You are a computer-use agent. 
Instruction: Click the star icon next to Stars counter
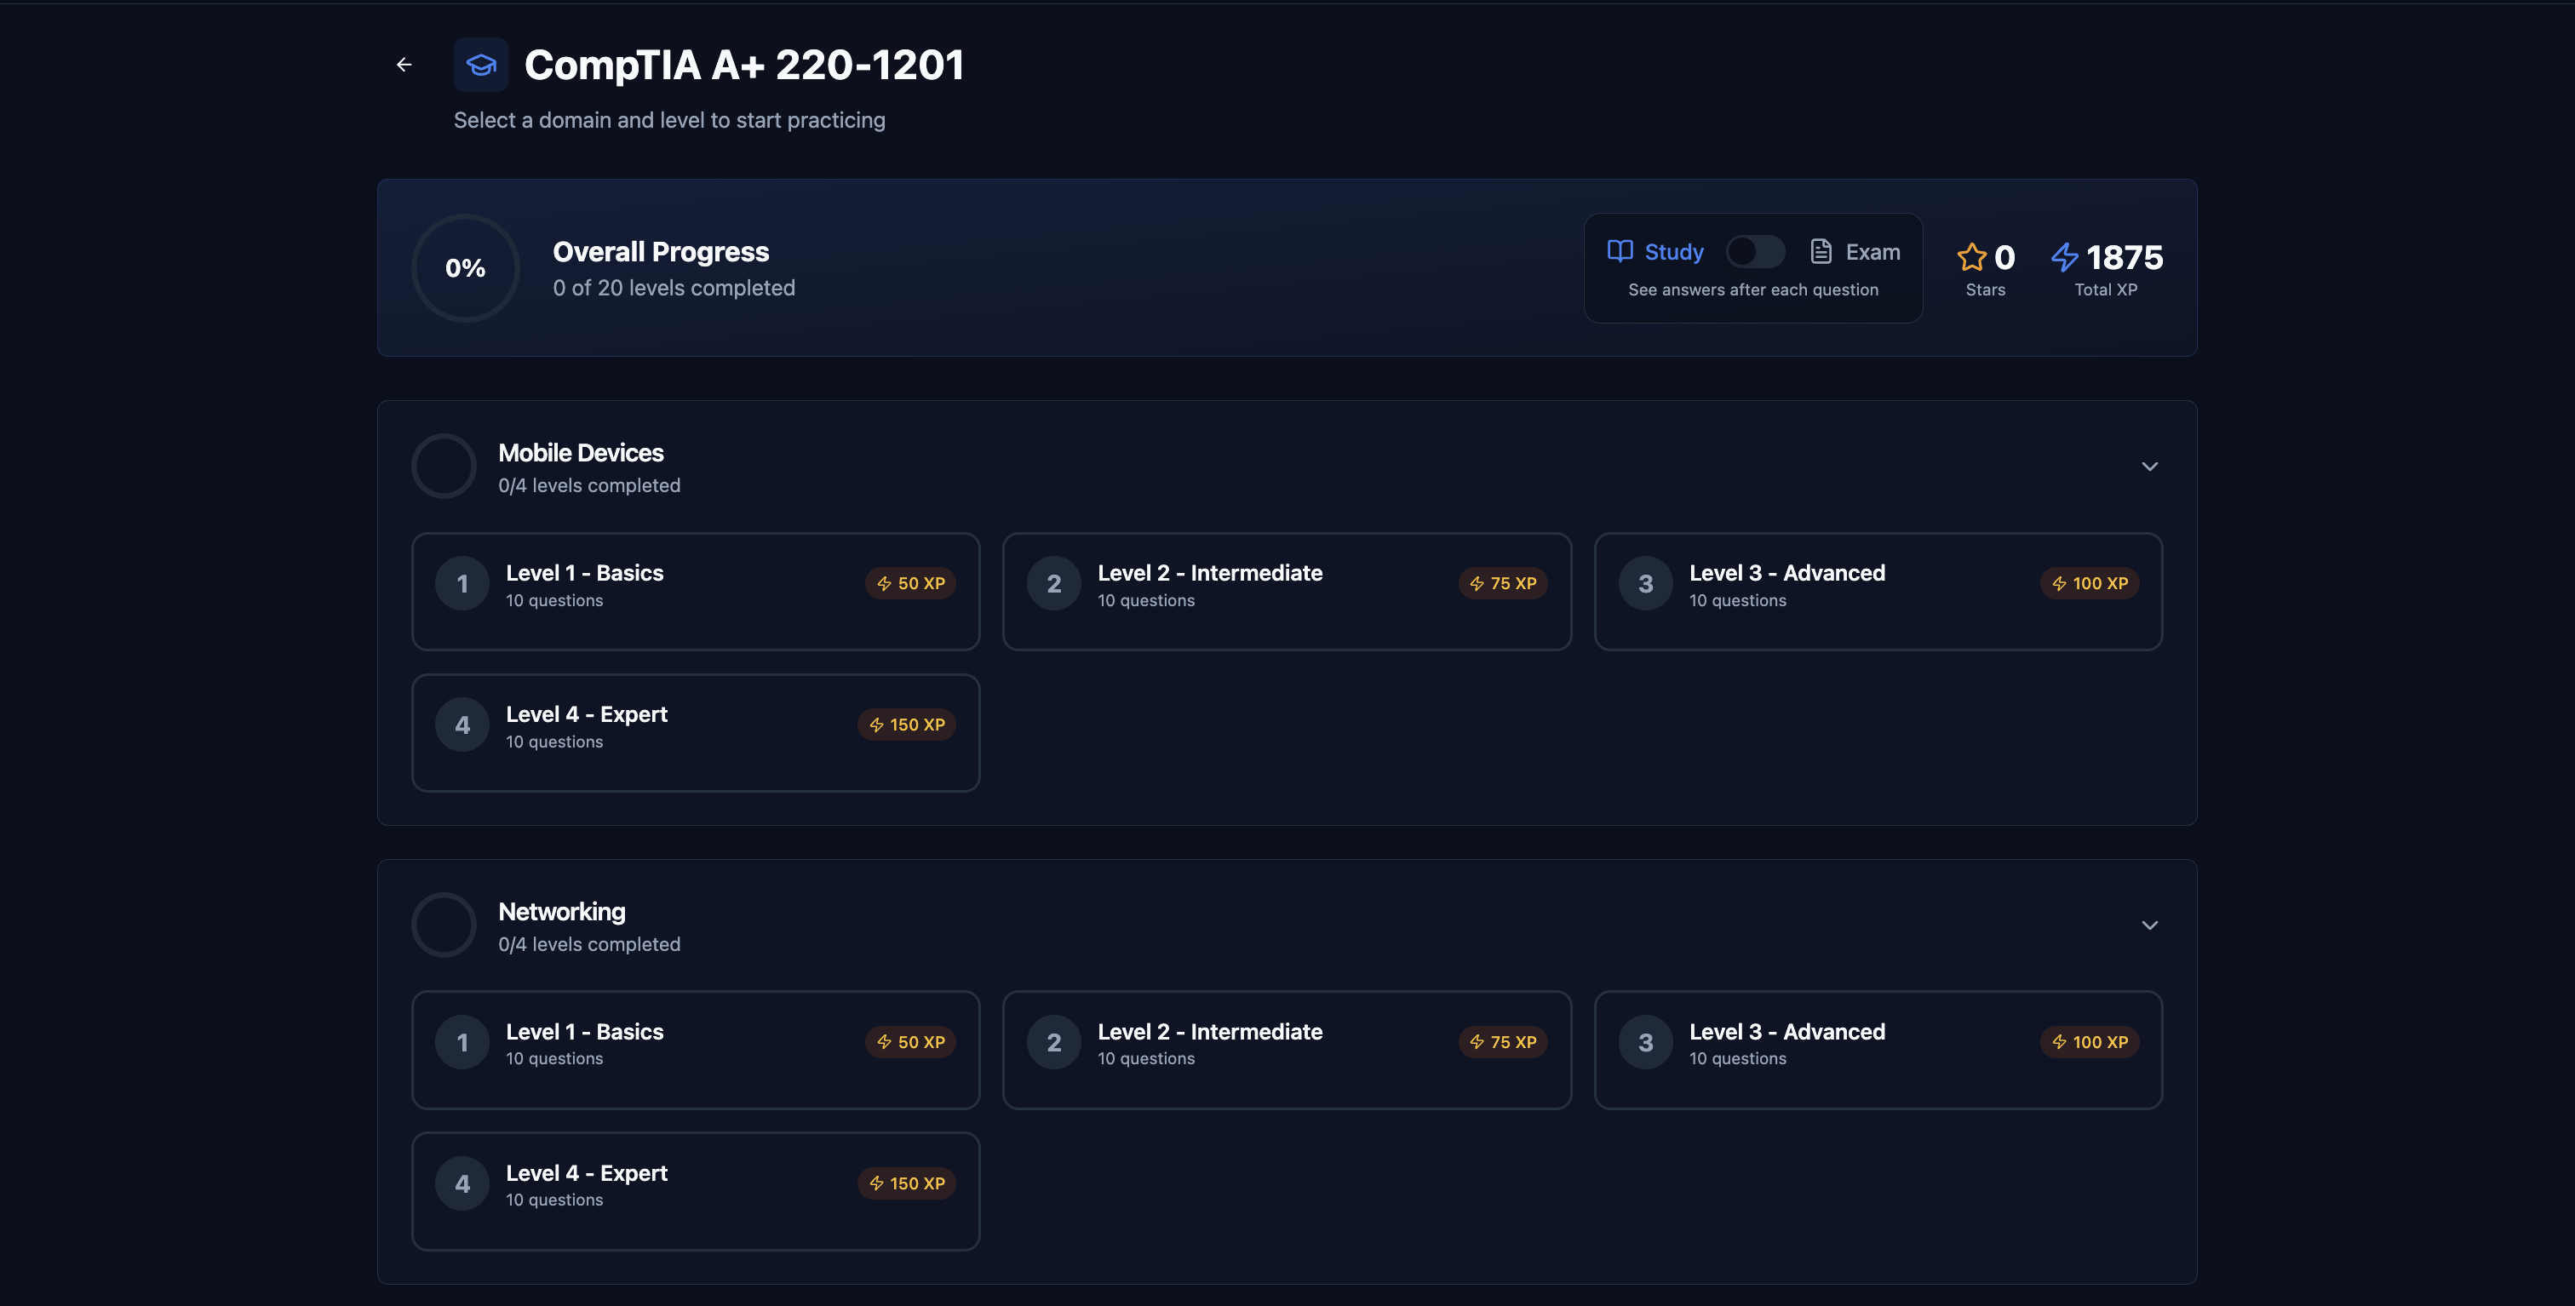pyautogui.click(x=1971, y=257)
